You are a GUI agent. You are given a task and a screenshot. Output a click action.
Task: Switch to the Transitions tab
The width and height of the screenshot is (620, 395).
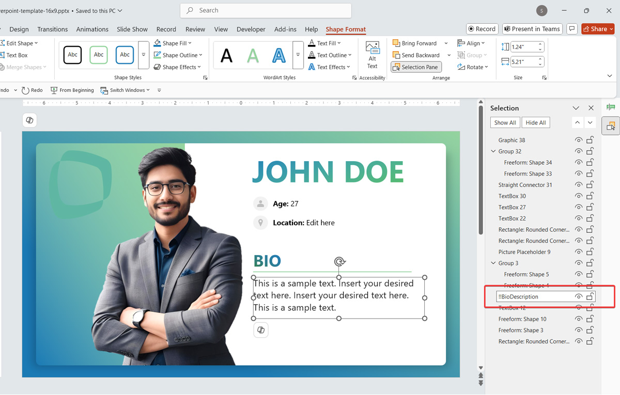53,29
